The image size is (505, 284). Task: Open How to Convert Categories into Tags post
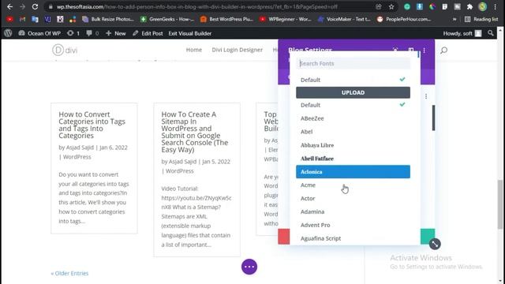[x=92, y=125]
